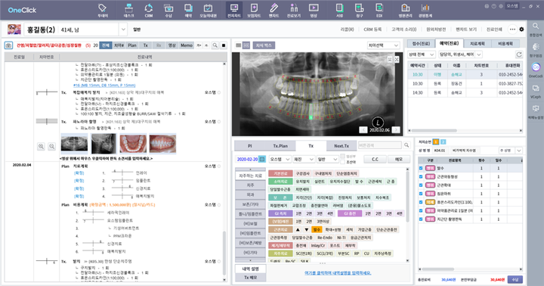The height and width of the screenshot is (286, 544).
Task: Open the statistics bar chart icon
Action: (425, 10)
